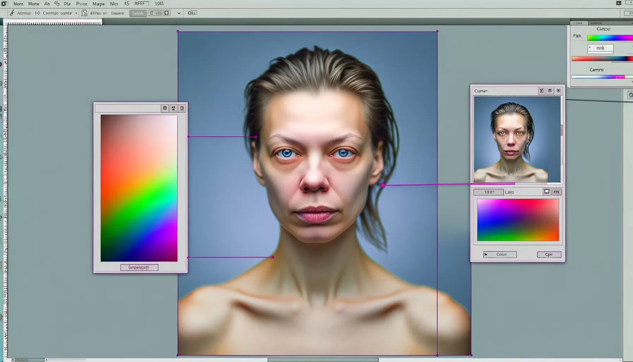Click the small icon in top-right menu bar
This screenshot has height=362, width=633.
[619, 3]
